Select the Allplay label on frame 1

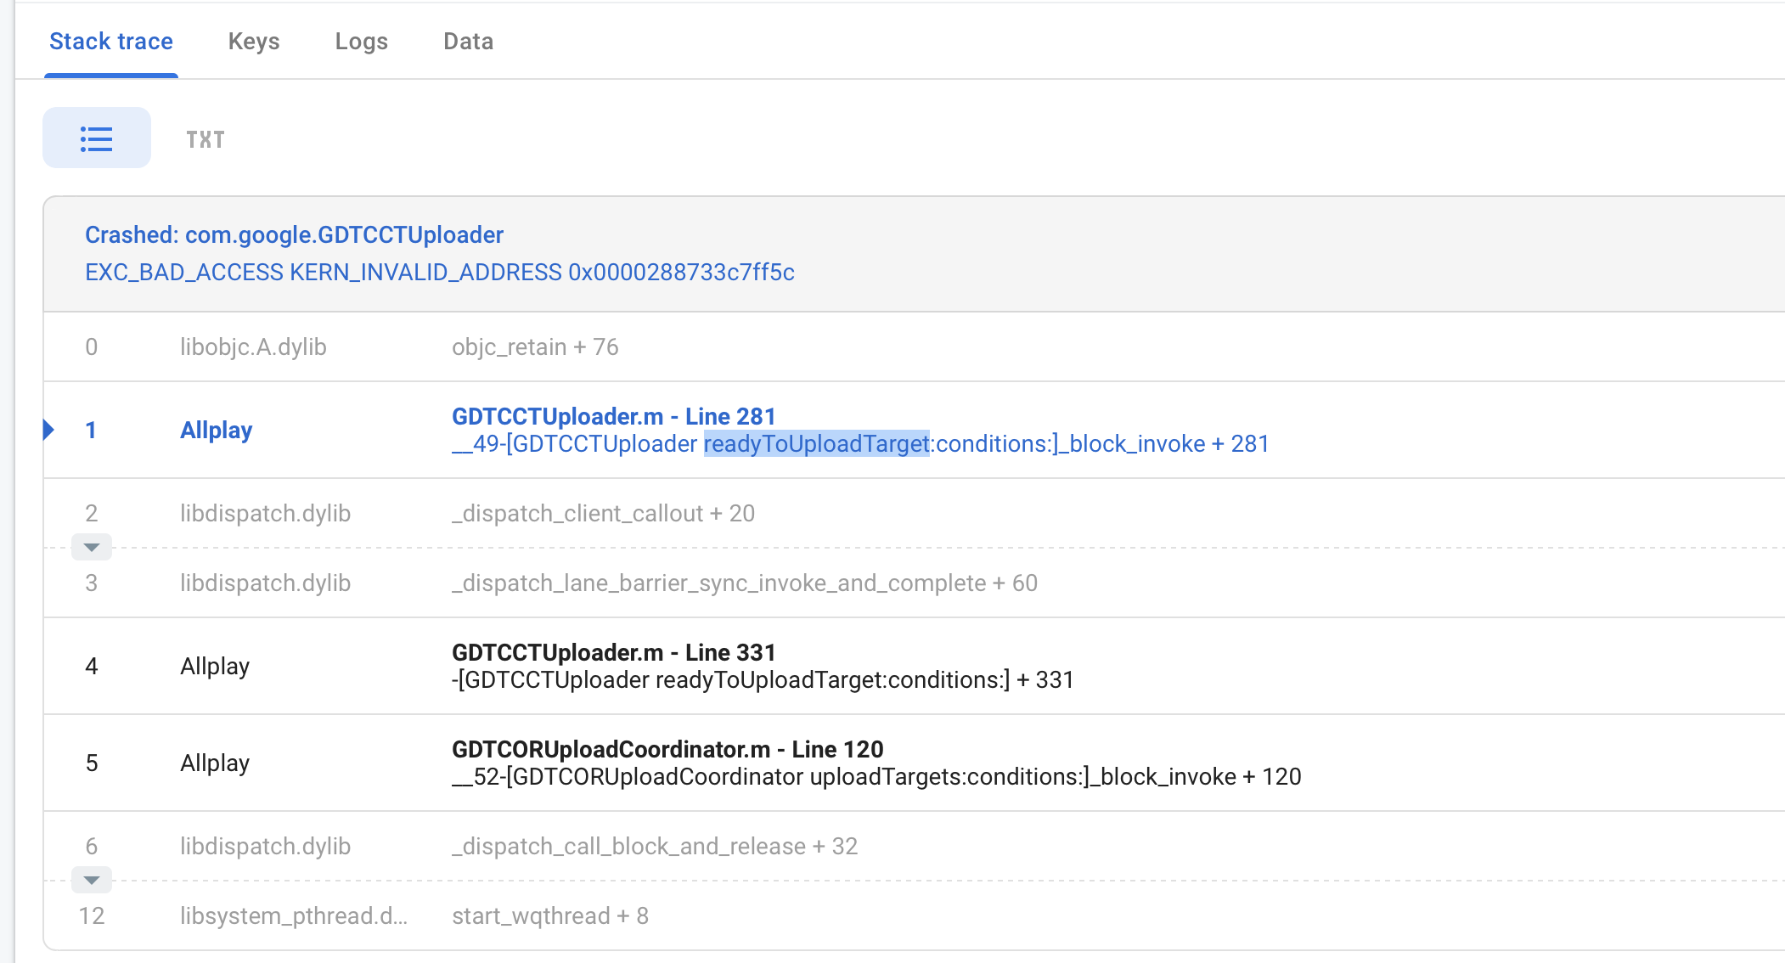[215, 430]
